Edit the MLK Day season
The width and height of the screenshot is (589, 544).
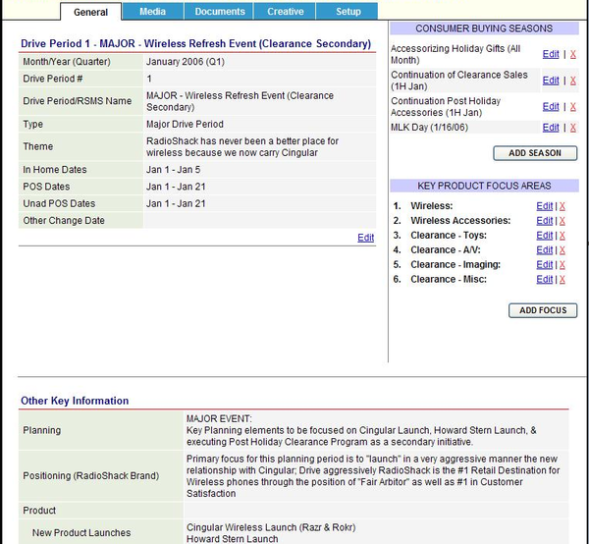(x=551, y=128)
